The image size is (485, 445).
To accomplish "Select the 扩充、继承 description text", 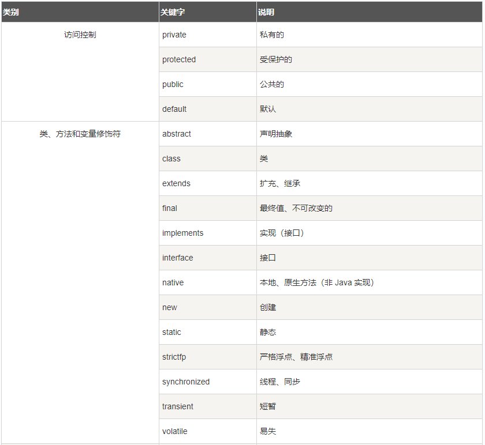I will (x=280, y=183).
